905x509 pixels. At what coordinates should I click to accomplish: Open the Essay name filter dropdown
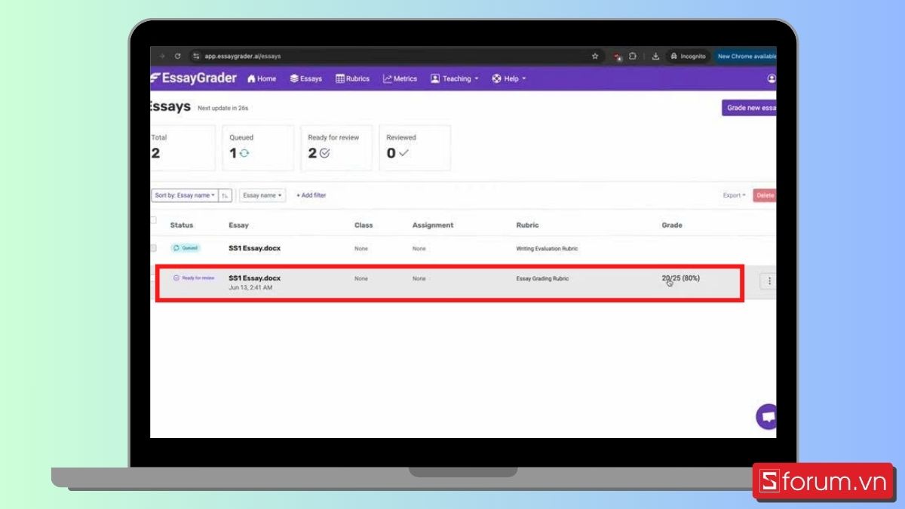tap(262, 195)
